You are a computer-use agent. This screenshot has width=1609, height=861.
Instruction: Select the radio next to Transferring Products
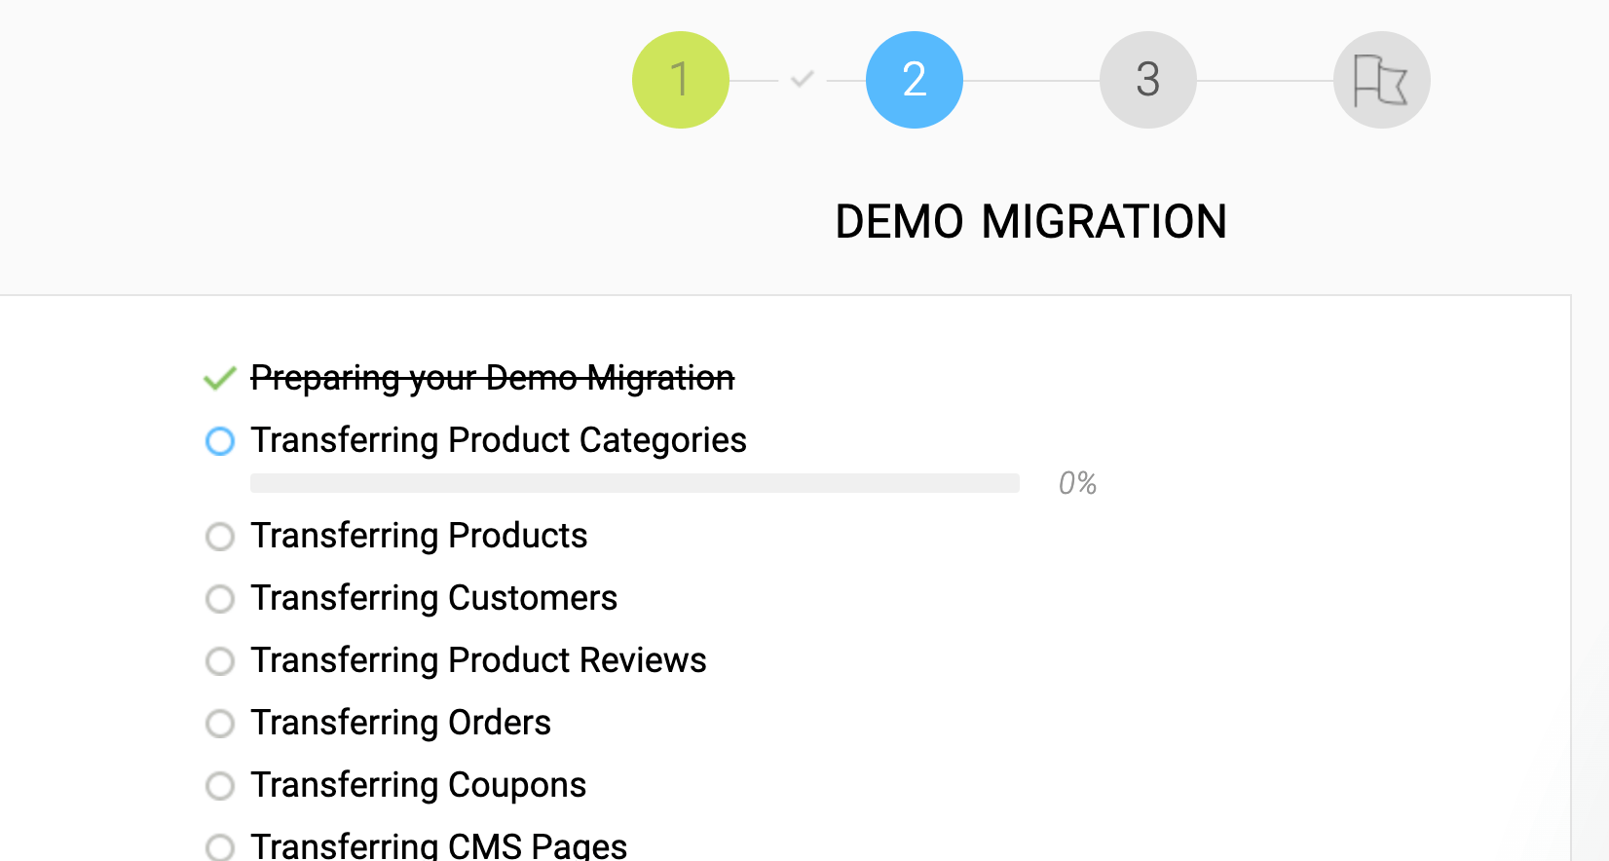click(x=220, y=536)
